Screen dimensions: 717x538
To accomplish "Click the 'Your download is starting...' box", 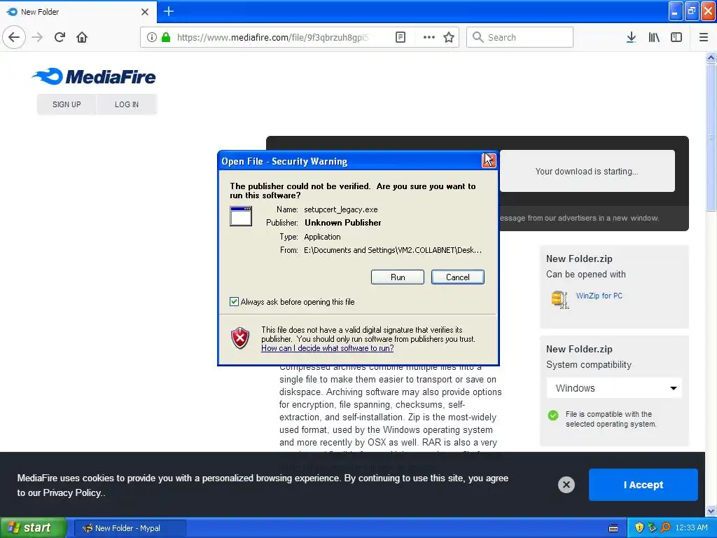I will click(x=587, y=171).
